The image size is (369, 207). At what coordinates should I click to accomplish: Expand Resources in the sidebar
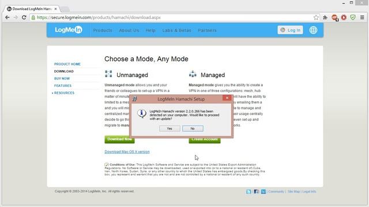pyautogui.click(x=64, y=93)
